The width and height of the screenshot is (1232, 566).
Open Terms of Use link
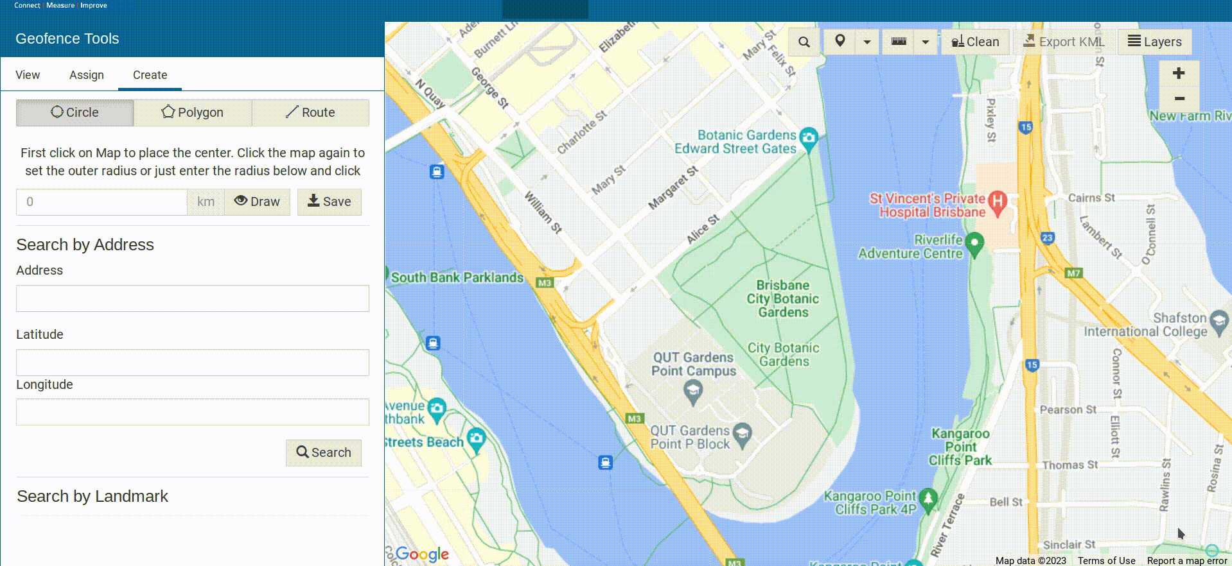click(x=1106, y=561)
